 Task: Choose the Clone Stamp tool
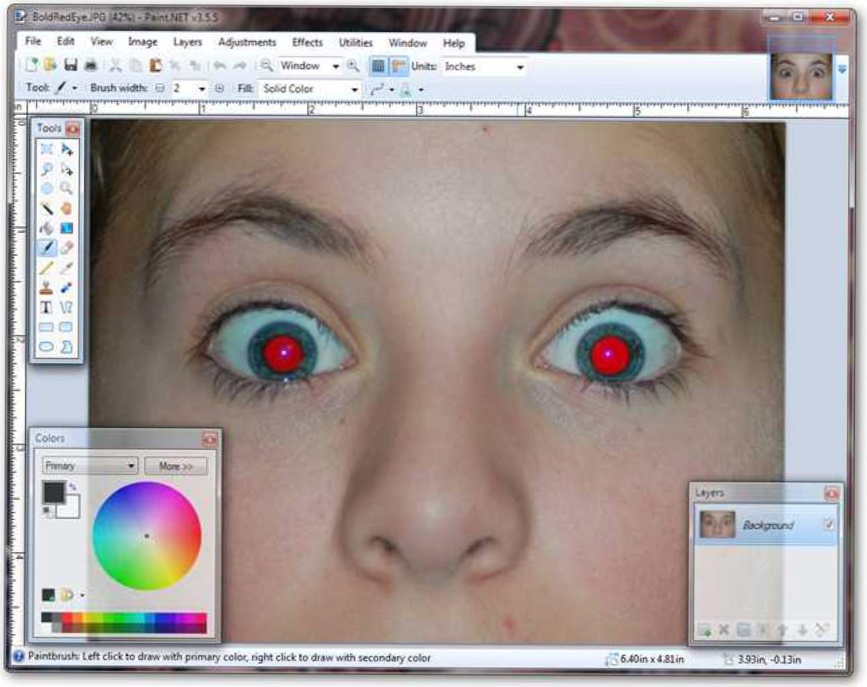[x=46, y=288]
